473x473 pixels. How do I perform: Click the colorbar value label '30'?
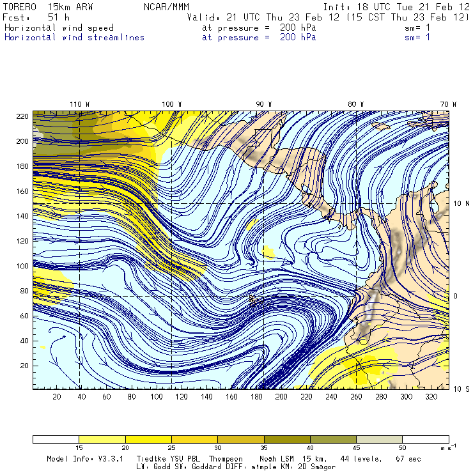coord(218,448)
